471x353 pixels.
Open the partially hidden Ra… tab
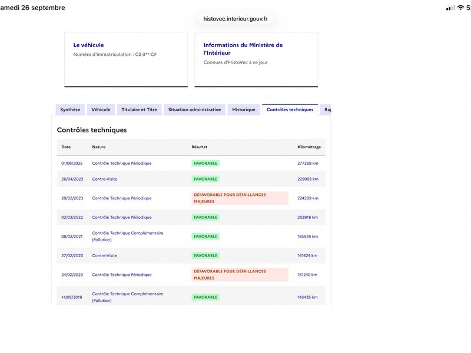pos(326,109)
